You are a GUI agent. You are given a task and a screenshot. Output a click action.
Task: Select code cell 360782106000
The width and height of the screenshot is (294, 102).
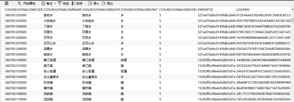click(24, 88)
